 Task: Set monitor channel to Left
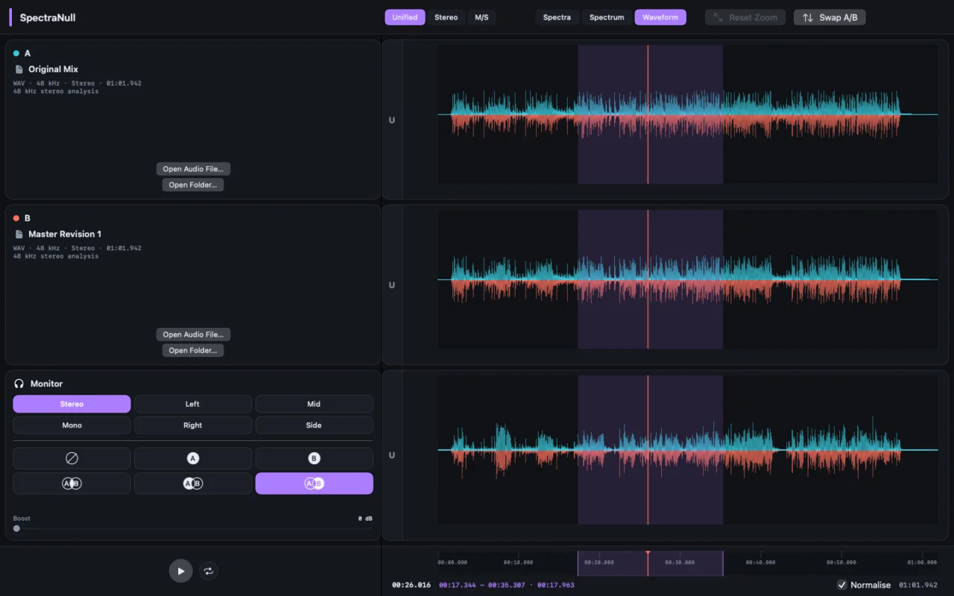[x=192, y=404]
